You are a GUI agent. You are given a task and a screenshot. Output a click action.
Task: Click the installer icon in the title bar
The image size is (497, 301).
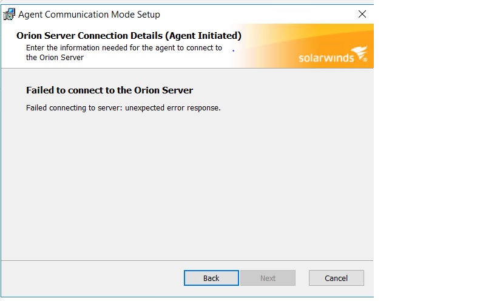pos(9,14)
